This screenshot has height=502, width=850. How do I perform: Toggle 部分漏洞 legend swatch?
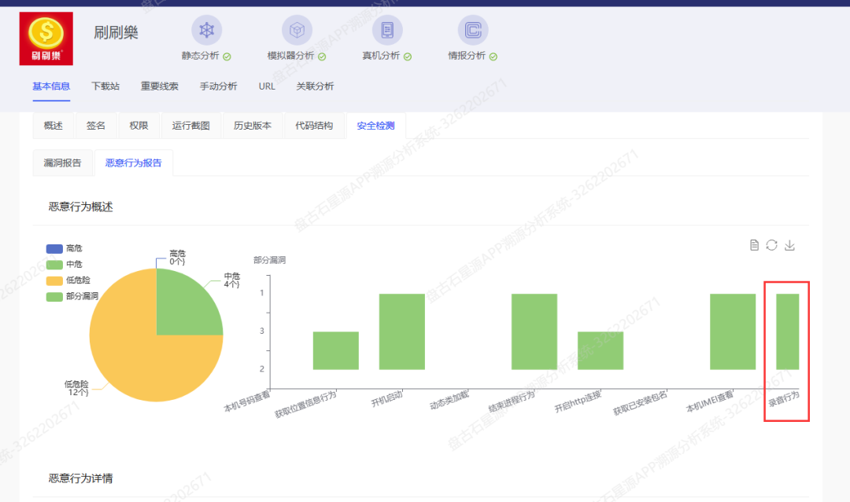coord(54,296)
